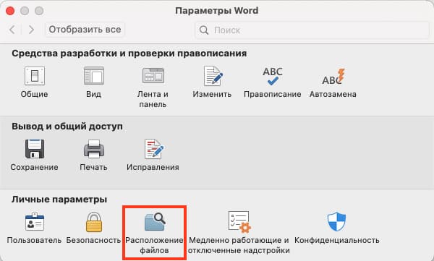Click the magnifier icon in search field
Screen dimensions: 434x261
coord(204,30)
